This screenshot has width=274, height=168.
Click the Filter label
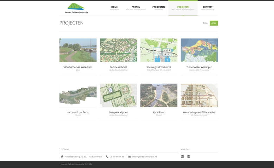tap(205, 23)
